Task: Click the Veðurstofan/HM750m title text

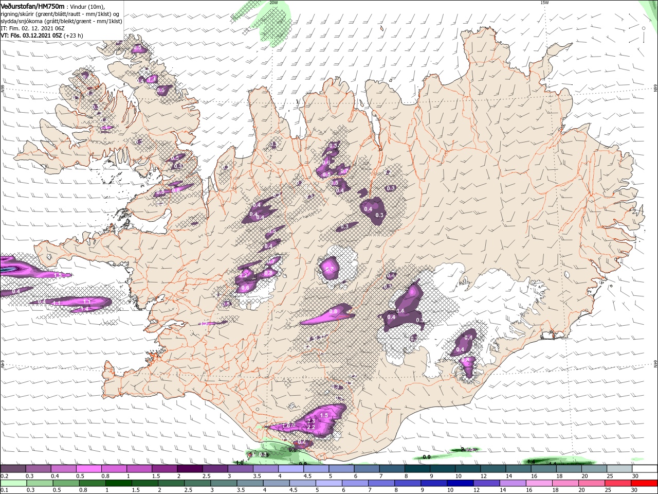Action: [32, 6]
